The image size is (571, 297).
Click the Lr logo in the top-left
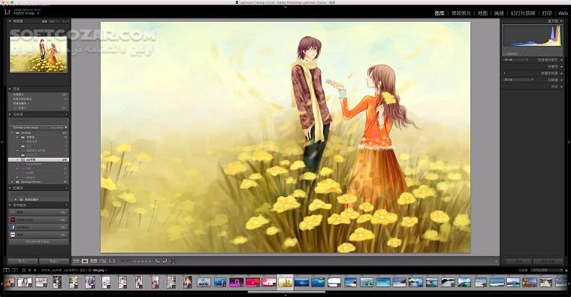8,12
